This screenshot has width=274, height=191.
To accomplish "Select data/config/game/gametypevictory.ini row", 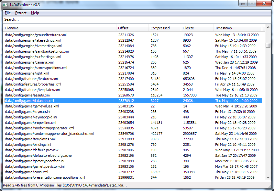I will 133,166.
